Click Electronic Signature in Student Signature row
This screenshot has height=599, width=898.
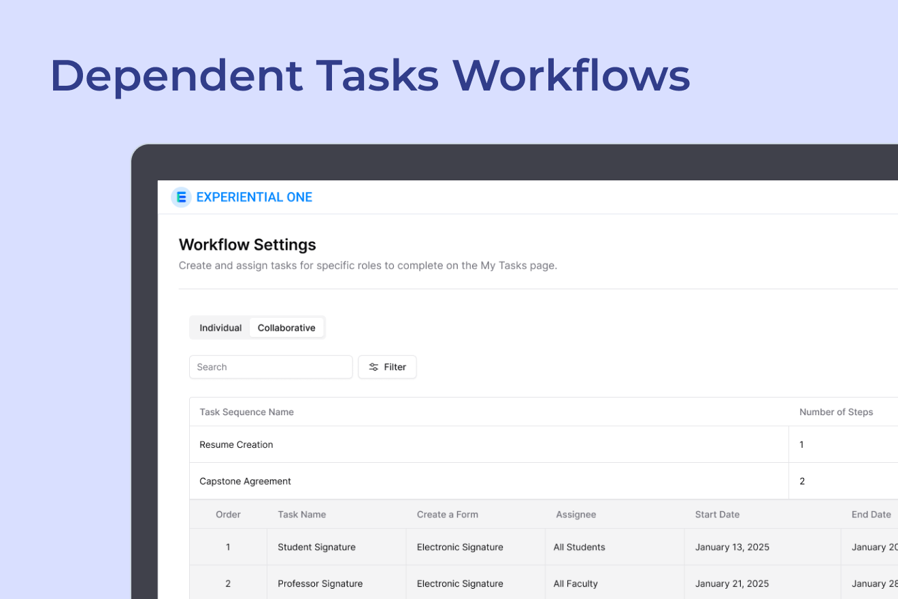pos(460,547)
